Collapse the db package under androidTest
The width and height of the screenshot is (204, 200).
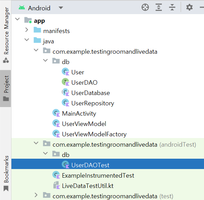[x=45, y=153]
